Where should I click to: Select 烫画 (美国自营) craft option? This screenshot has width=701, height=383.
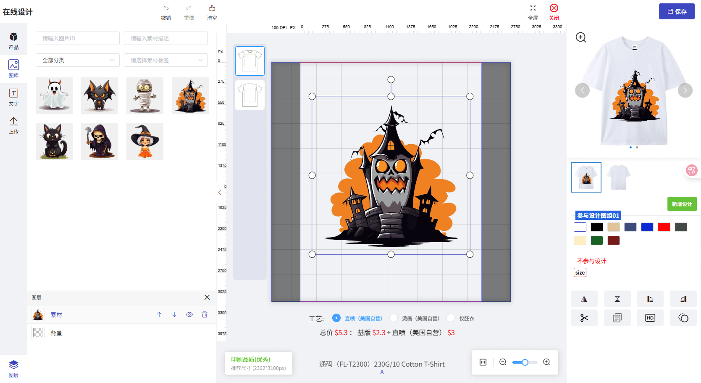[394, 318]
